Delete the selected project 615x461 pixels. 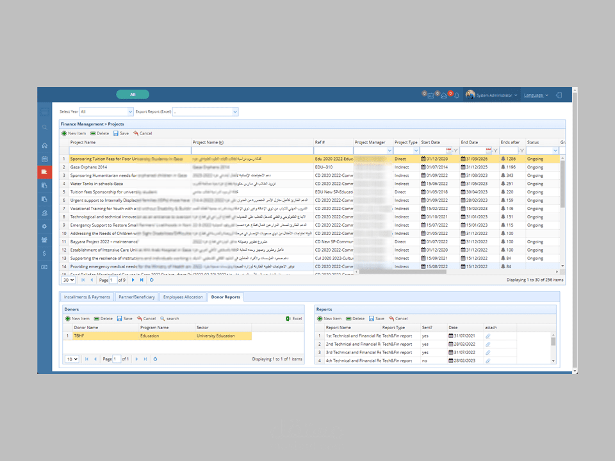[x=99, y=133]
